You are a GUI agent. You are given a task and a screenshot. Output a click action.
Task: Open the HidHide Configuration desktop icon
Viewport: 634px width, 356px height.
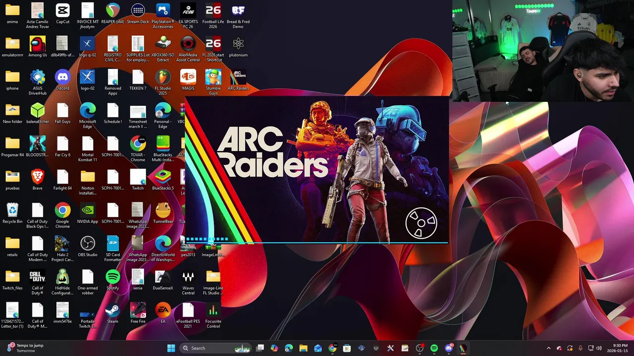(62, 281)
